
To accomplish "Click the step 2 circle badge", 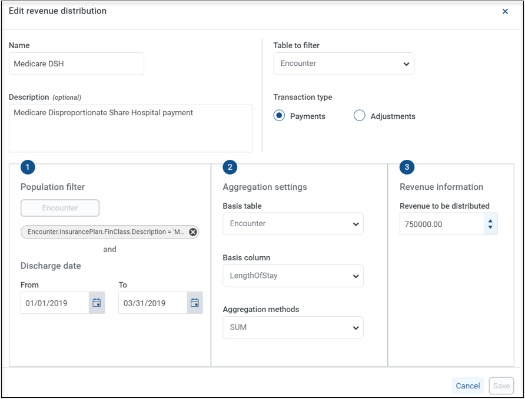I will tap(230, 167).
